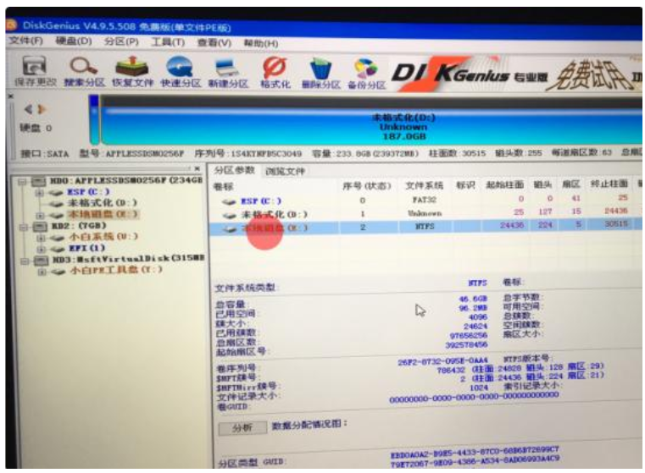This screenshot has height=473, width=645.
Task: Click the HD0 APPLESSD disk drive icon
Action: [x=39, y=181]
